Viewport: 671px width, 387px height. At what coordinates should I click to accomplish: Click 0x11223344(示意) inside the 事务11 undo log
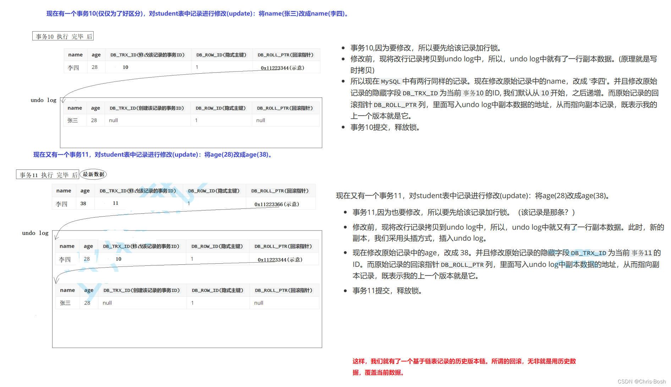coord(280,259)
